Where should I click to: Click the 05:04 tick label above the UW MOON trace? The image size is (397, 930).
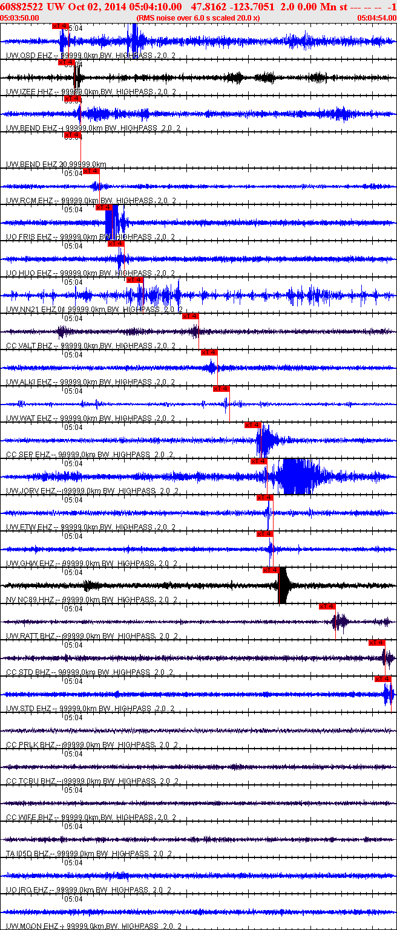[73, 899]
